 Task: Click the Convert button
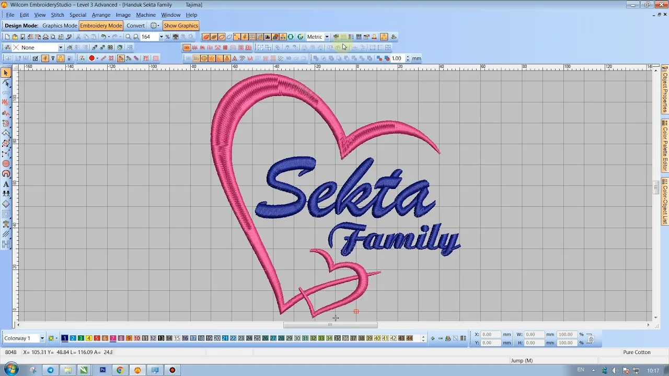[135, 26]
